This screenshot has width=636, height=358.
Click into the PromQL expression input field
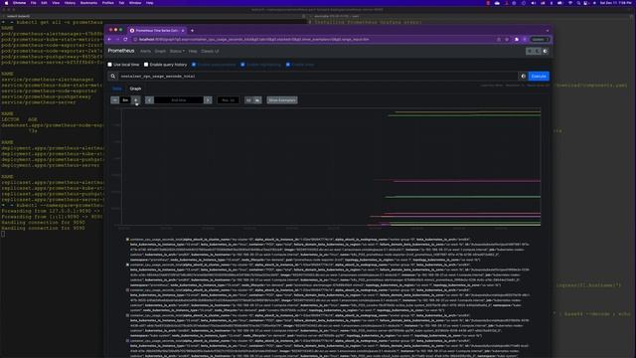318,77
